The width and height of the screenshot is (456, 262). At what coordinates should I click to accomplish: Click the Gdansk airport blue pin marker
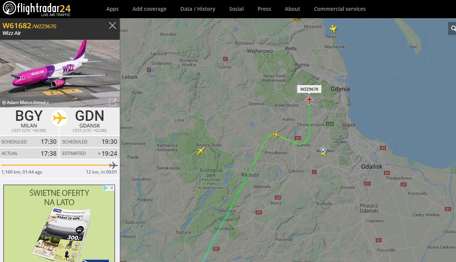coord(323,150)
